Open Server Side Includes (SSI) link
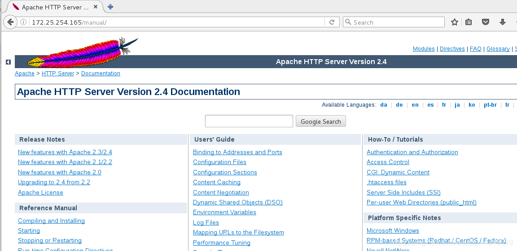The width and height of the screenshot is (517, 251). 403,192
